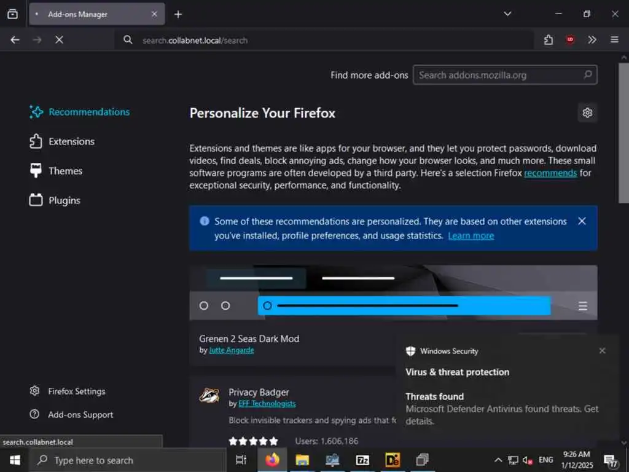629x472 pixels.
Task: Open the Threats found notification message
Action: point(502,409)
